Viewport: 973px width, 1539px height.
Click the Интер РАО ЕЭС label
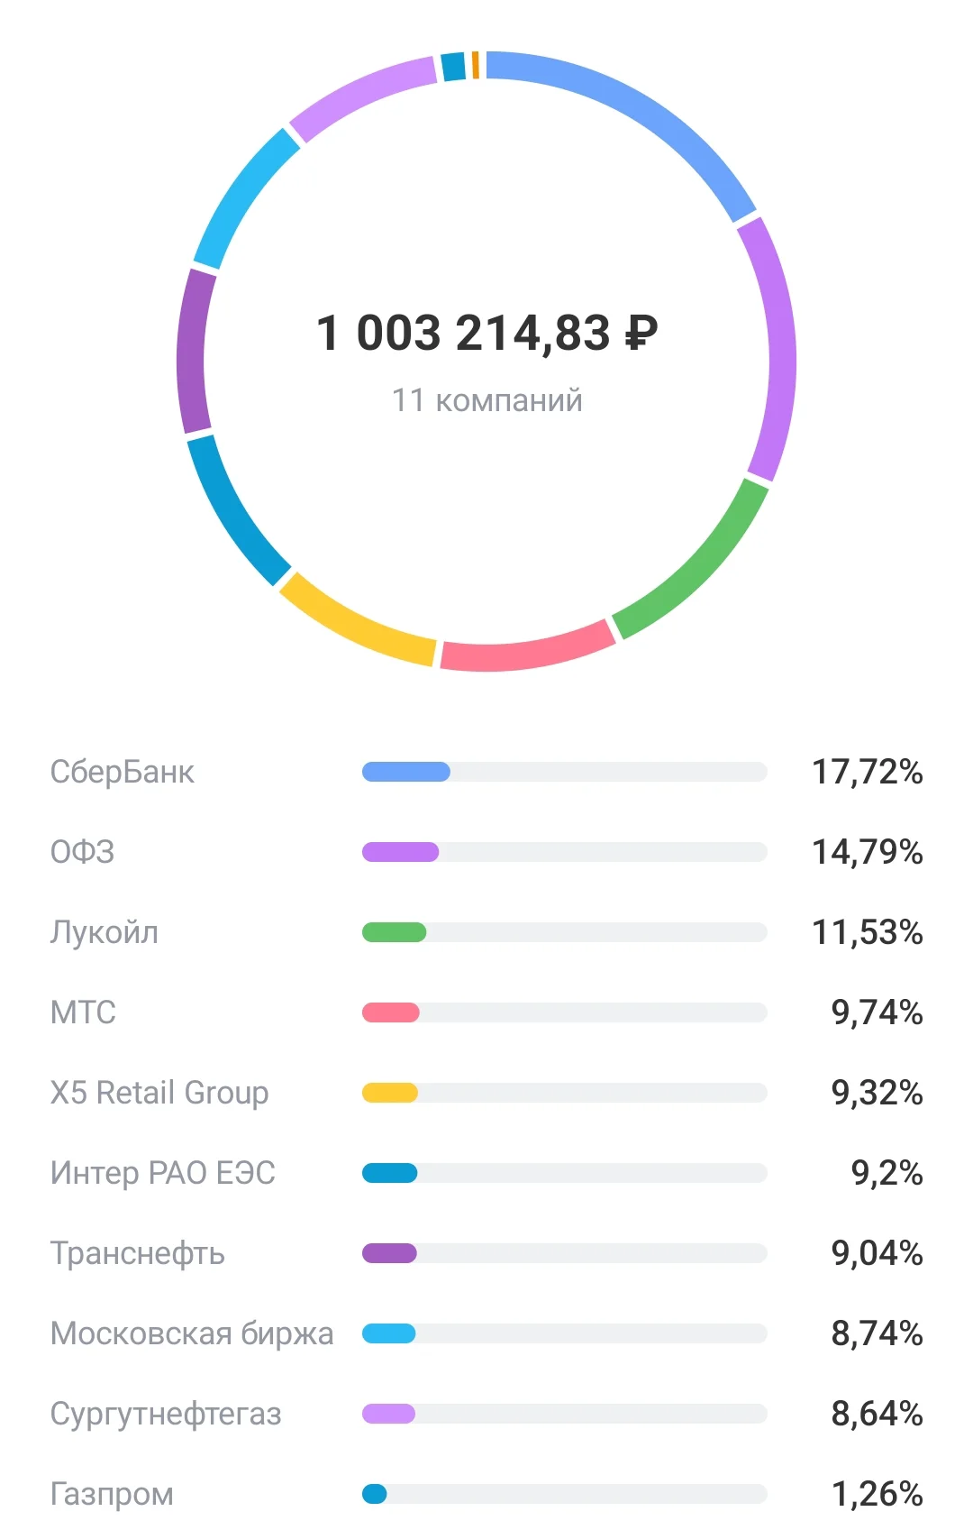(x=163, y=1173)
